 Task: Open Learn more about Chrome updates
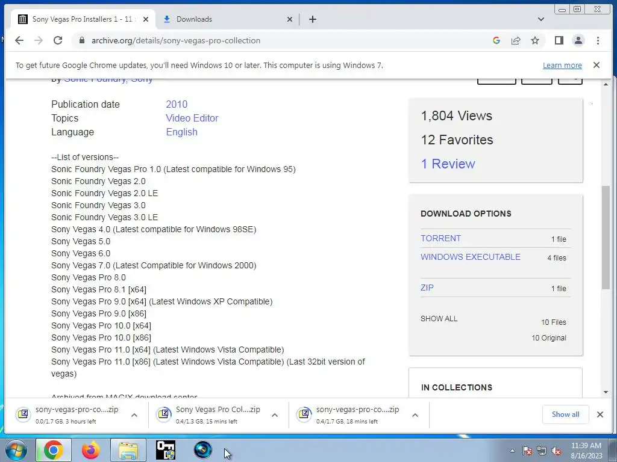(x=562, y=66)
